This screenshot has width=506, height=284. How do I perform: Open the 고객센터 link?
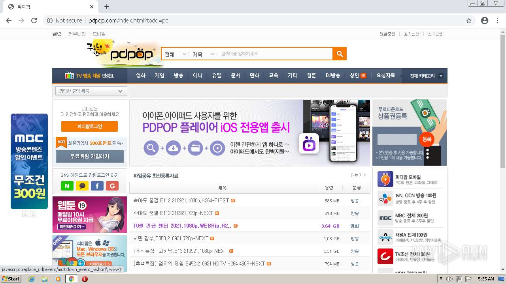(x=412, y=34)
